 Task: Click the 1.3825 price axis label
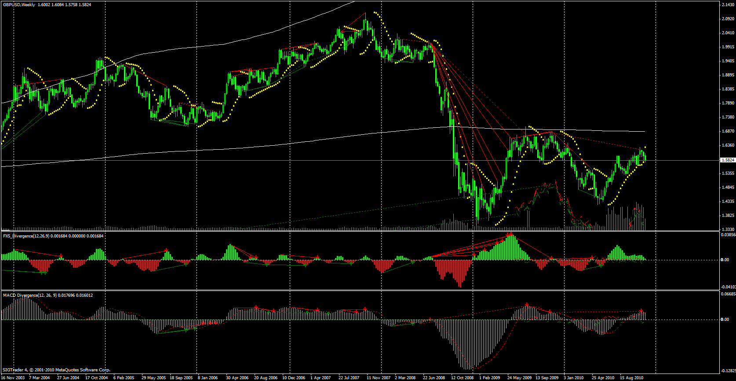tap(728, 216)
